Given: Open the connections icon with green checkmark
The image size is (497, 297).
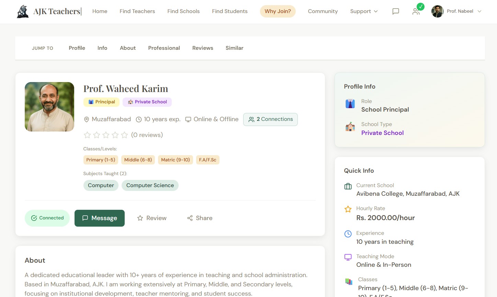Looking at the screenshot, I should tap(416, 11).
